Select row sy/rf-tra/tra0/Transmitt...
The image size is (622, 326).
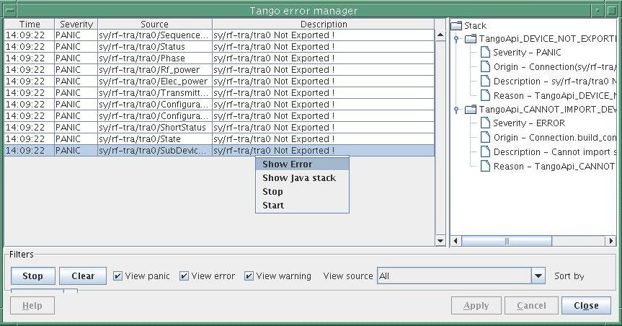pos(219,93)
